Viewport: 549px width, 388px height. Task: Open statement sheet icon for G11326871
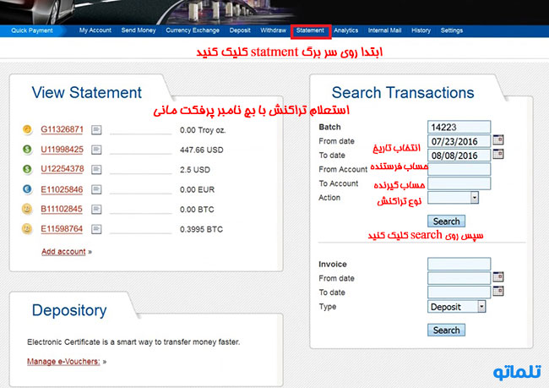[x=96, y=130]
